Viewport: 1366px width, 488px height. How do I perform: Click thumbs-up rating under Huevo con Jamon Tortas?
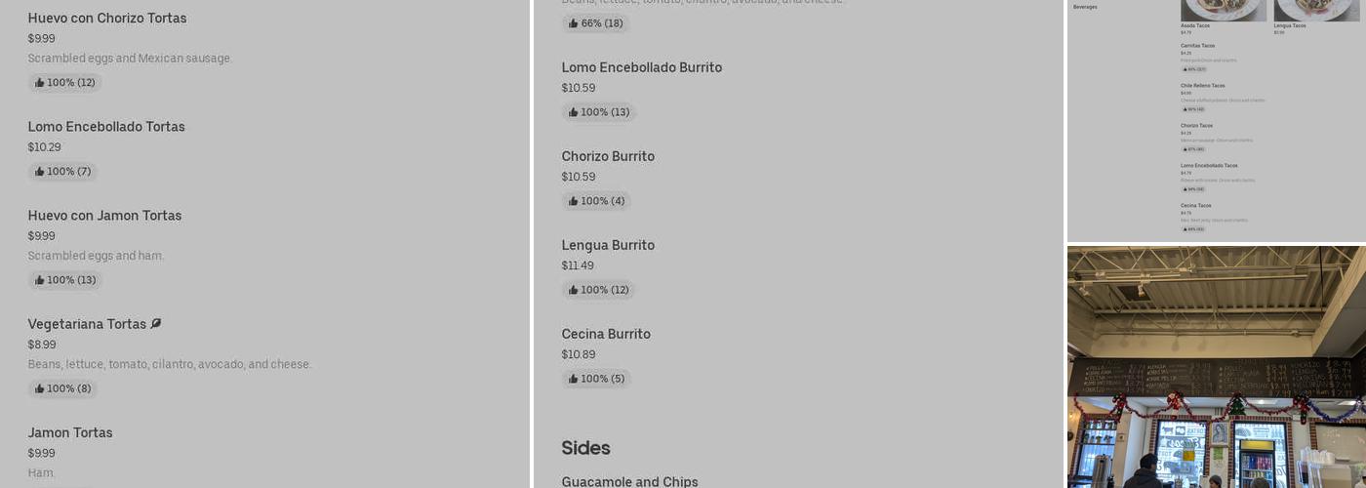pos(64,280)
